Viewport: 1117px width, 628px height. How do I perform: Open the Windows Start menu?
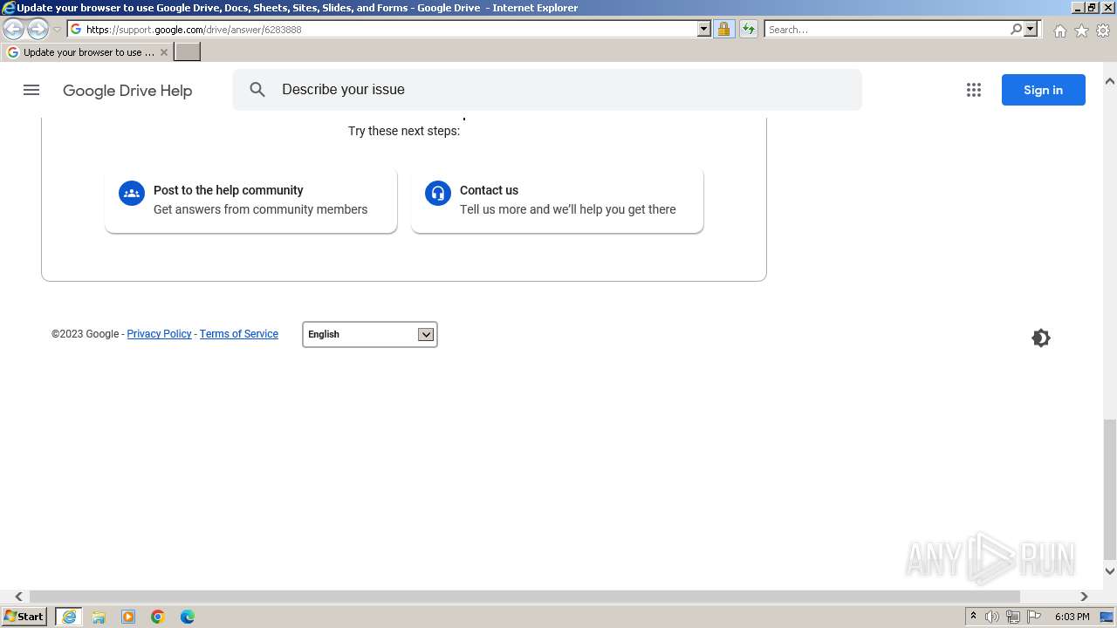(x=24, y=617)
